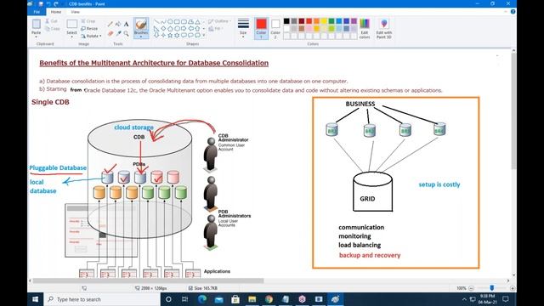Switch to the Home ribbon tab
Screen dimensions: 544x306
[56, 12]
